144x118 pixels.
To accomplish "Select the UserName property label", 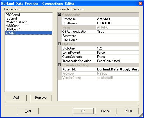I will point(79,40).
